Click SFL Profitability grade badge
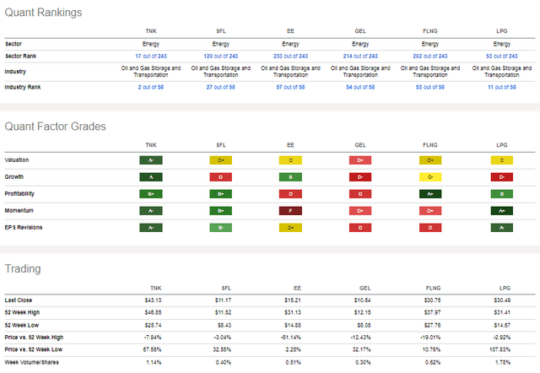Screen dimensions: 540x373 tap(221, 194)
